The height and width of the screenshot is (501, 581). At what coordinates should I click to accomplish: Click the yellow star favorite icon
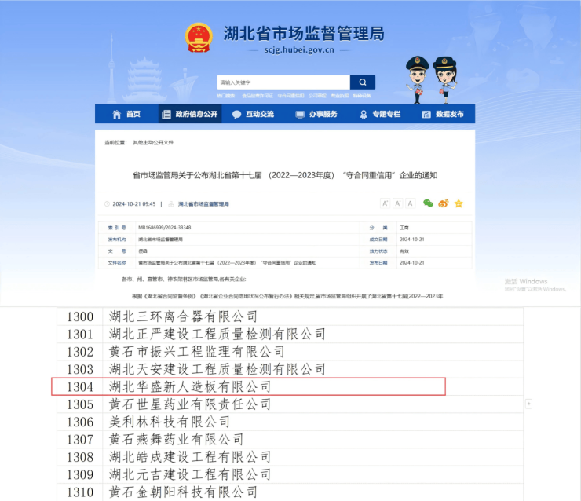459,203
